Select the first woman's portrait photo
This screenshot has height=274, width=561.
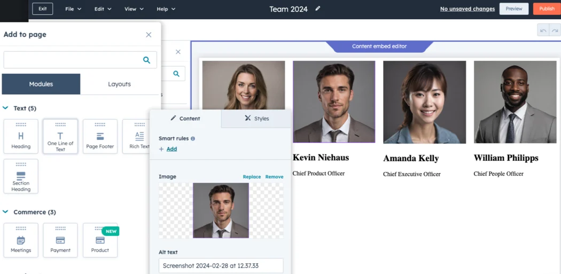point(244,85)
